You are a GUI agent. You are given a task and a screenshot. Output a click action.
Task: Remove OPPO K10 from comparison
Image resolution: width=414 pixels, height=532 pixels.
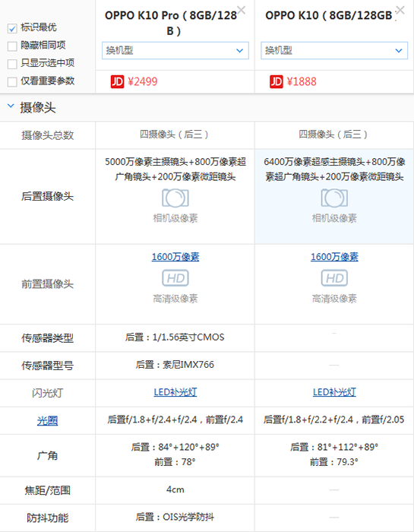pos(400,10)
